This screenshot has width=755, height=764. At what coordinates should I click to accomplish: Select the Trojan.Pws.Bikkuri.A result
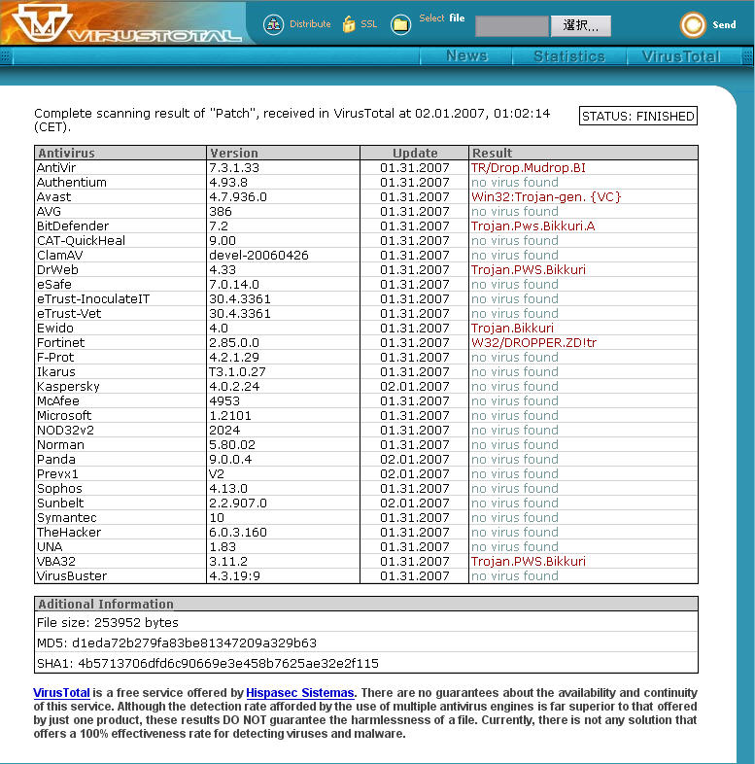coord(532,226)
